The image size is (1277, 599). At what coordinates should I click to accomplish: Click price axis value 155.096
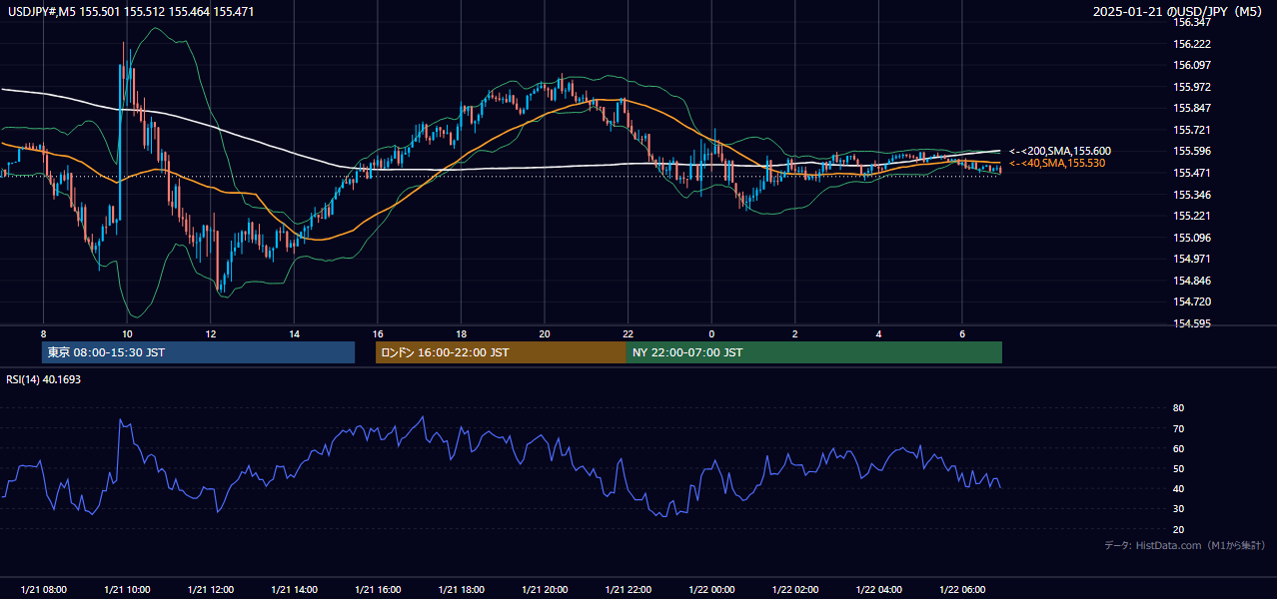tap(1192, 238)
